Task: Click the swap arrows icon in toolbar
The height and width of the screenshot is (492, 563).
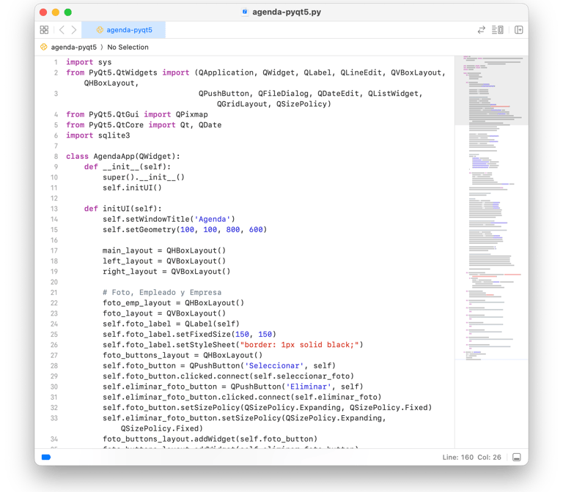Action: (481, 30)
